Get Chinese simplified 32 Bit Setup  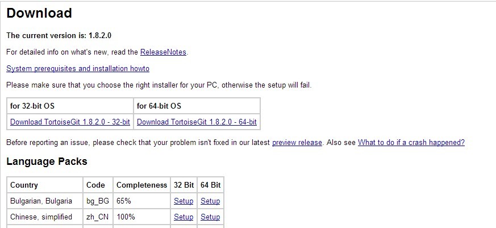tap(184, 217)
